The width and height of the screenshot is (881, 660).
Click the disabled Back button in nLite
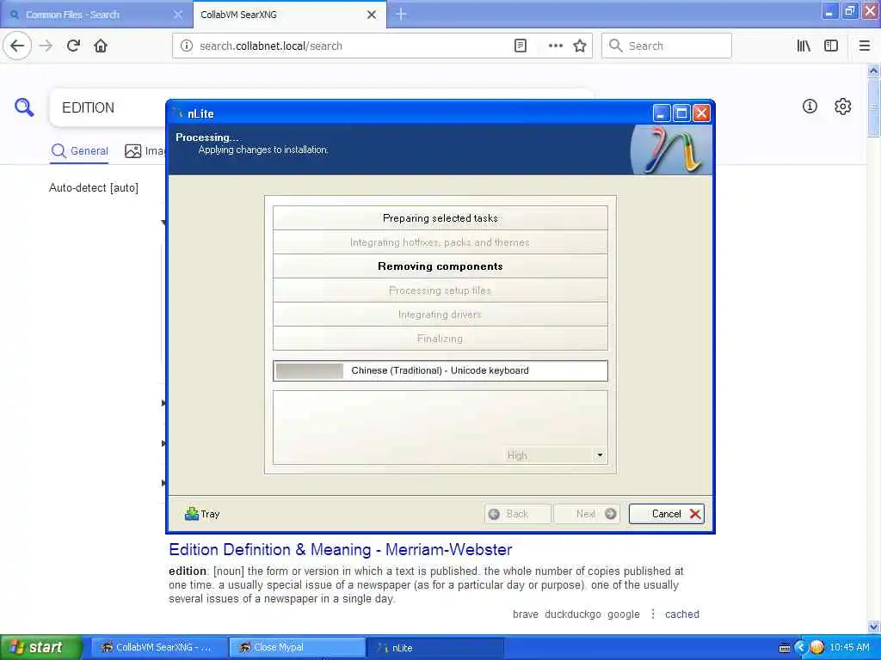(x=517, y=514)
